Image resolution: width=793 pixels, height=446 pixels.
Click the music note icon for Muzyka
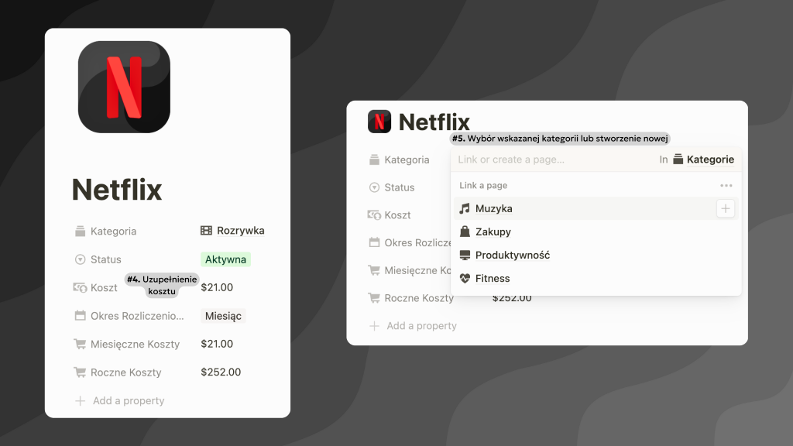(x=465, y=209)
